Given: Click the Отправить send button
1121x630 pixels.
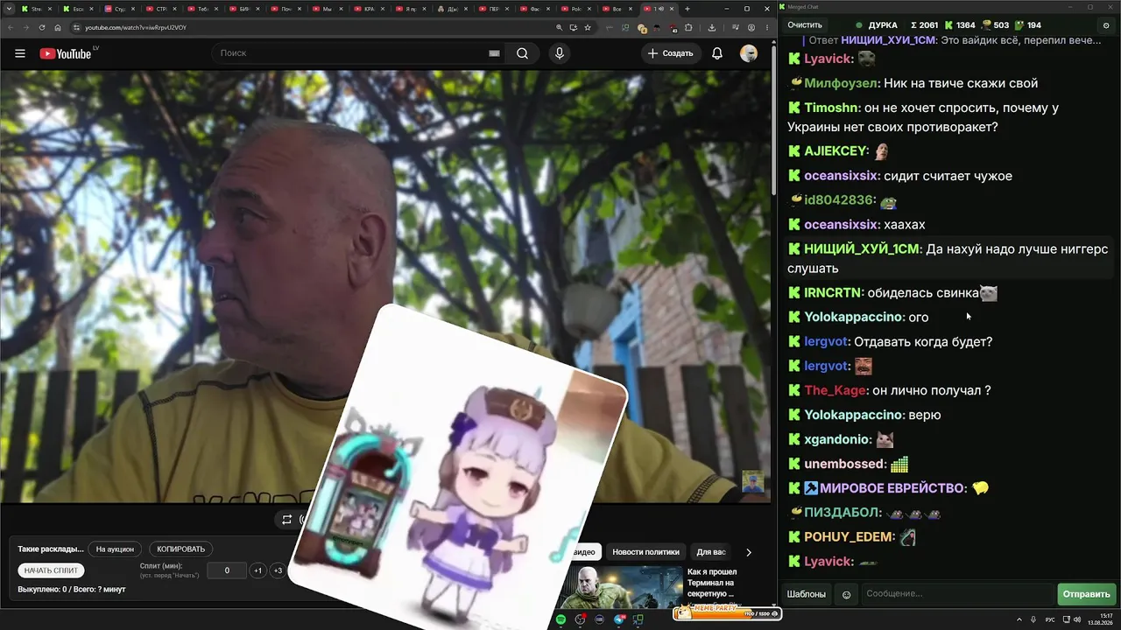Looking at the screenshot, I should tap(1086, 594).
